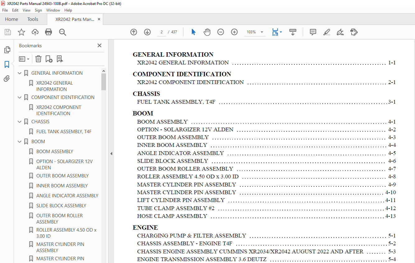Collapse the COMPONENT IDENTIFICATION bookmark
This screenshot has width=415, height=263.
20,97
